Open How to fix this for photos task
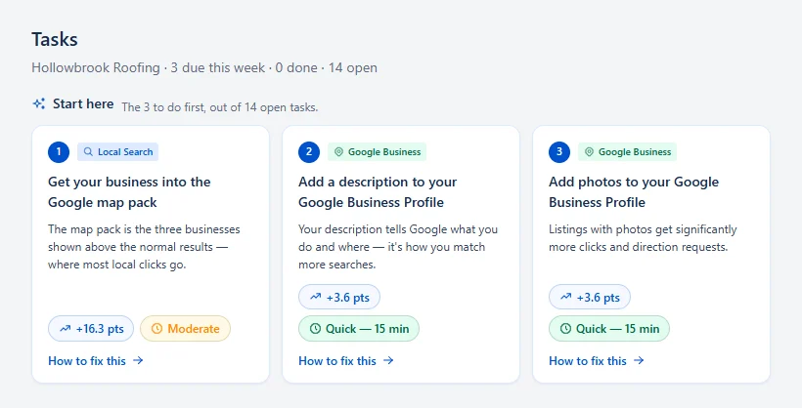The height and width of the screenshot is (408, 802). tap(597, 360)
